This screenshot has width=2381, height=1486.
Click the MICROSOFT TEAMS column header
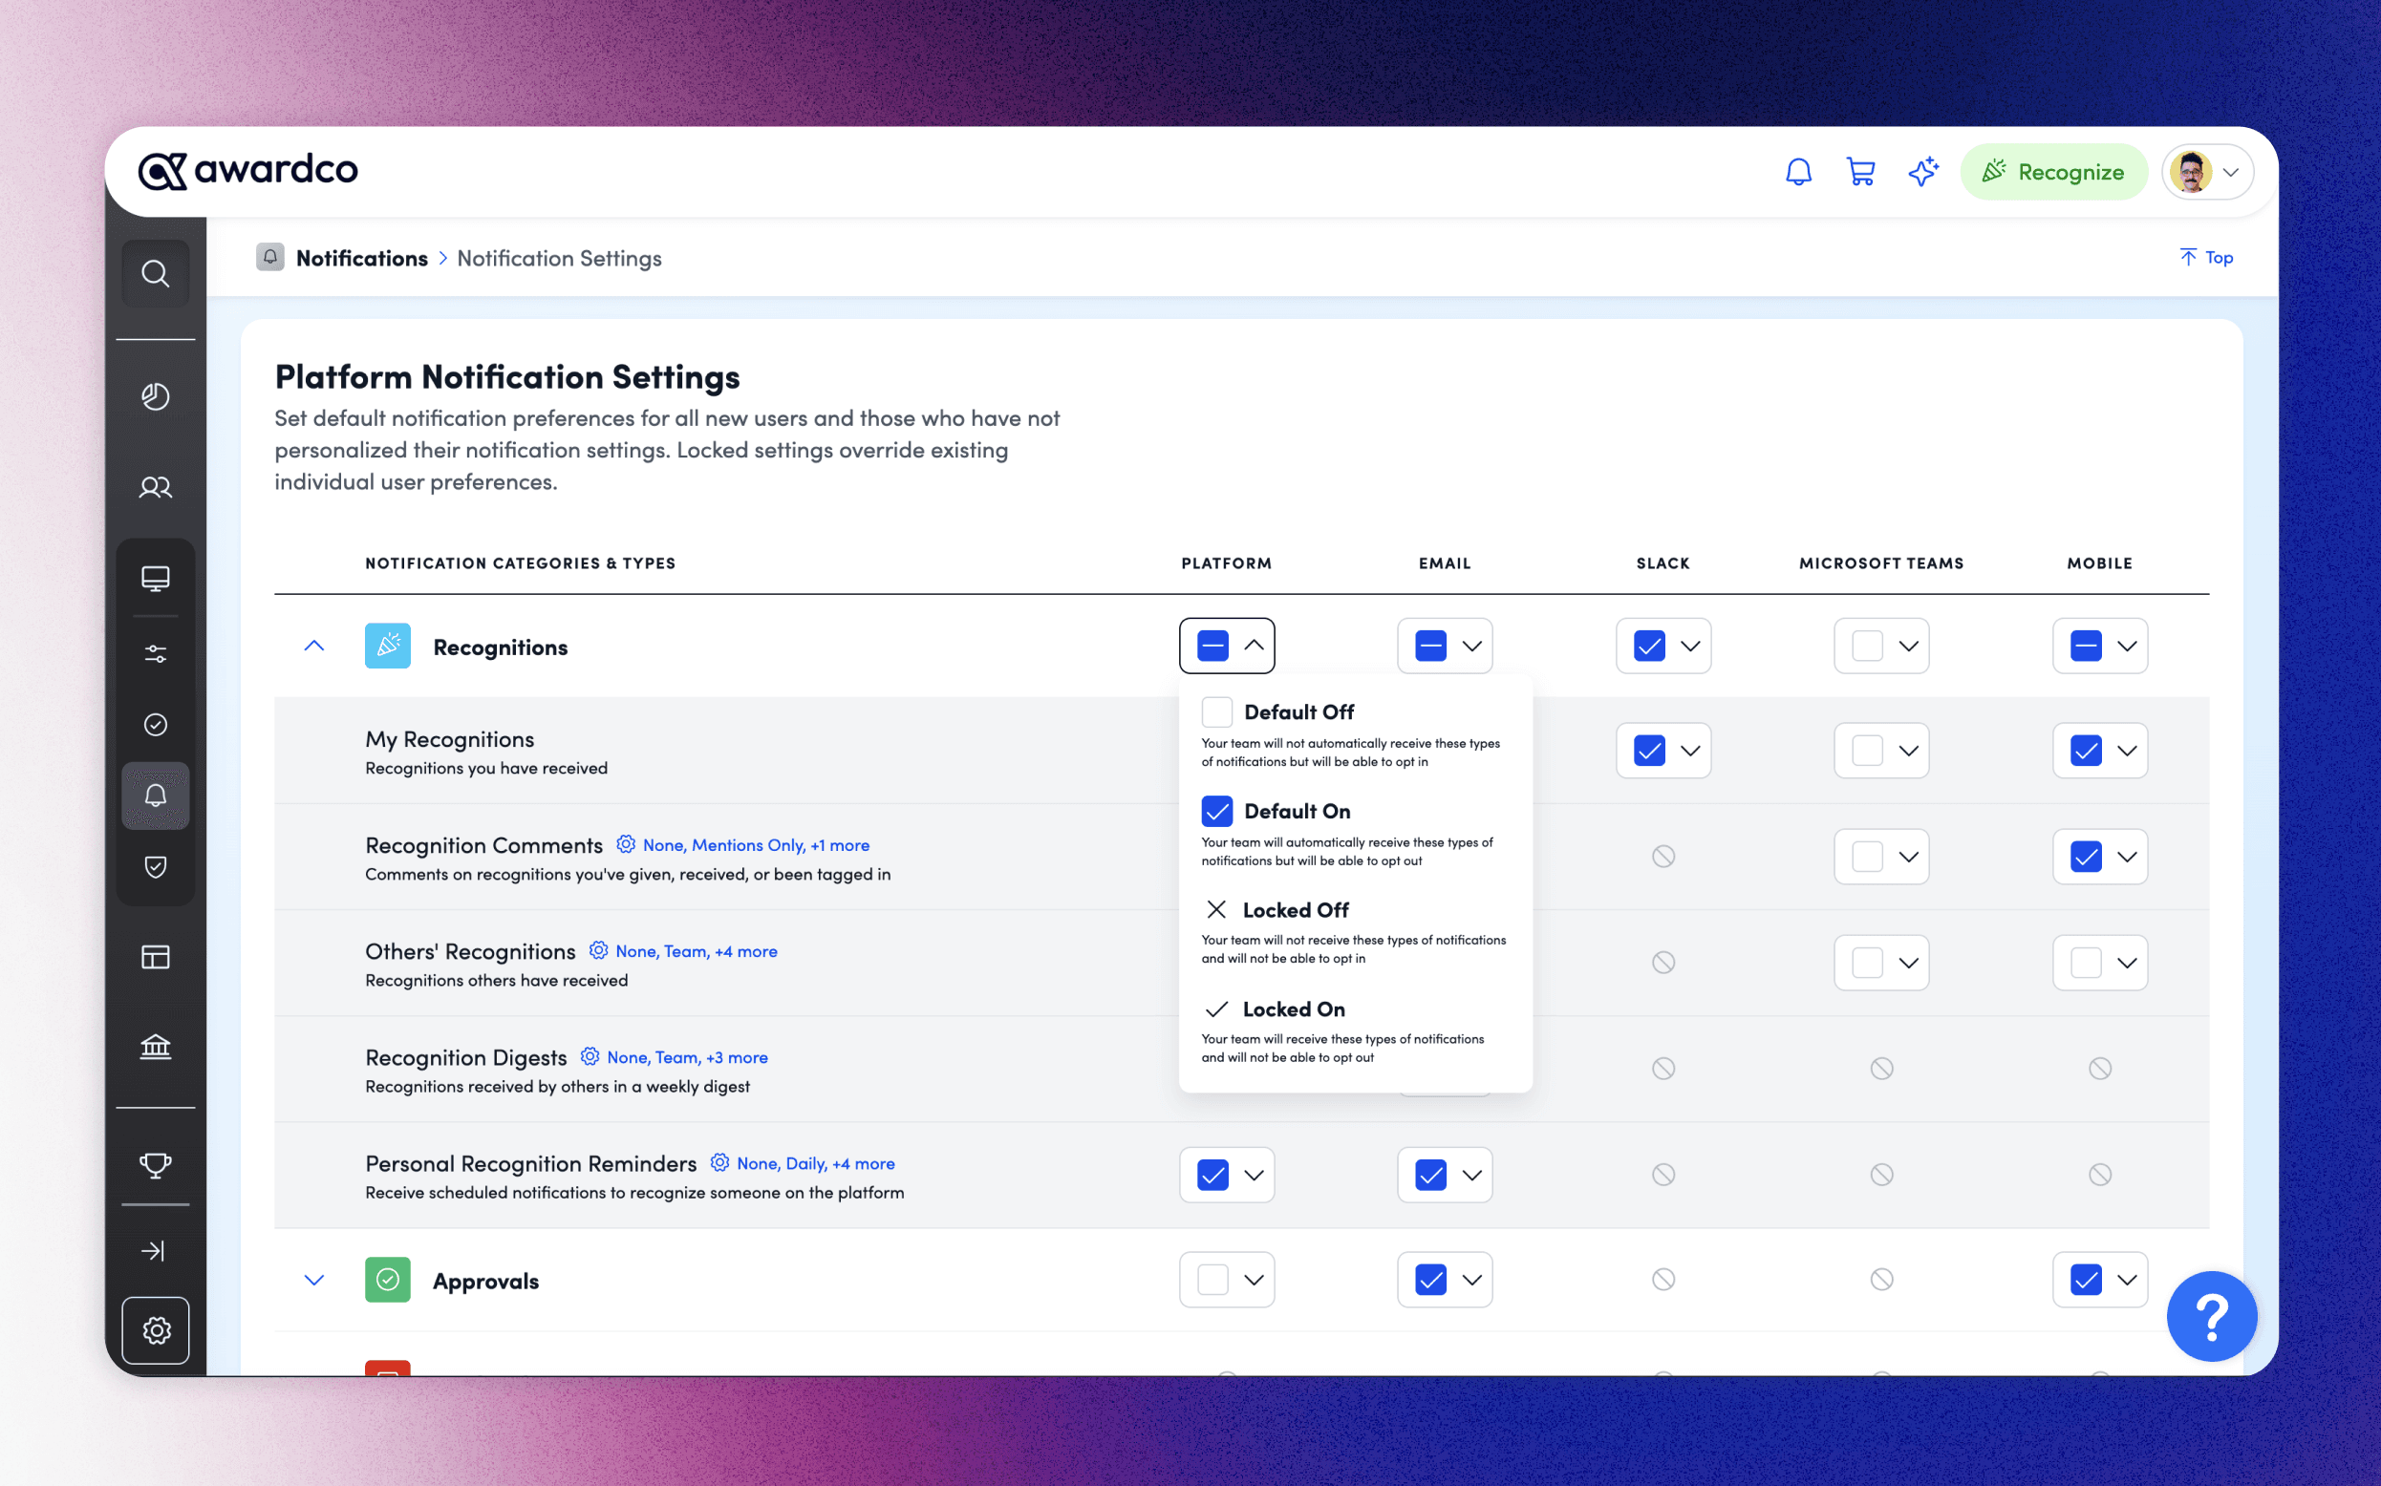click(1880, 563)
